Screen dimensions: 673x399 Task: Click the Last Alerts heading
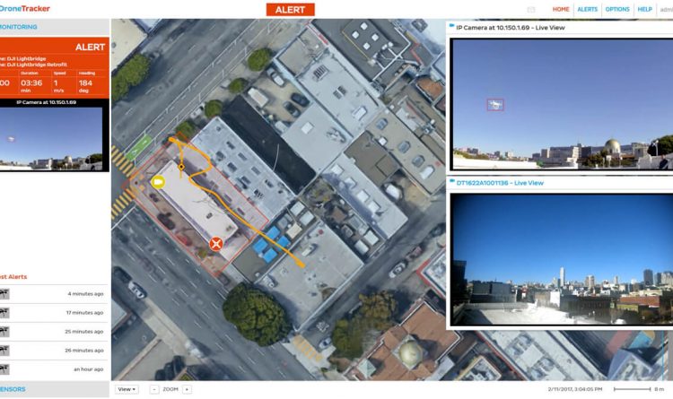[13, 277]
